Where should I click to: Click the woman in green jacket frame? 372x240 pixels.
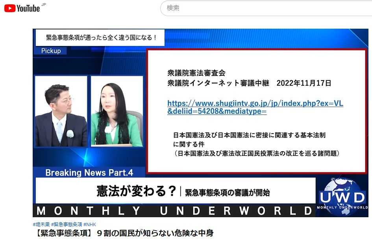(x=117, y=111)
